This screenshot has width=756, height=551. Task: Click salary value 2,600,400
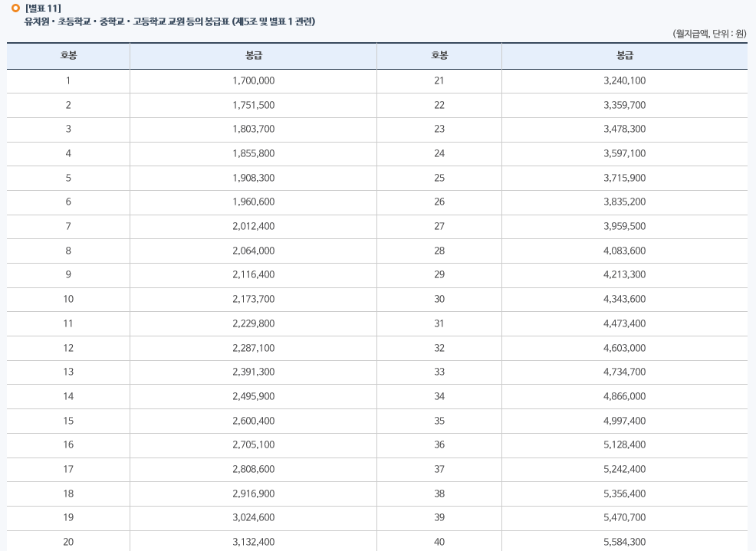point(254,421)
